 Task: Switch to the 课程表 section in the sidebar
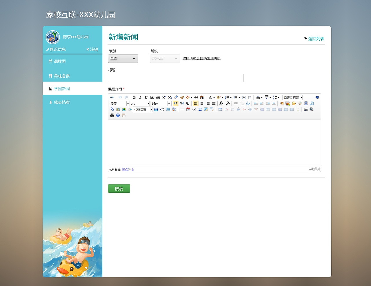pos(59,61)
